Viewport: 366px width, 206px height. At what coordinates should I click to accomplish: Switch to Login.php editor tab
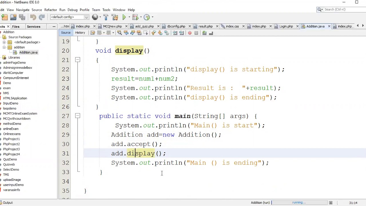pos(286,26)
